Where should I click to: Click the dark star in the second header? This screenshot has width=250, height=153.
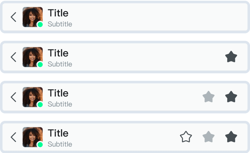231,57
